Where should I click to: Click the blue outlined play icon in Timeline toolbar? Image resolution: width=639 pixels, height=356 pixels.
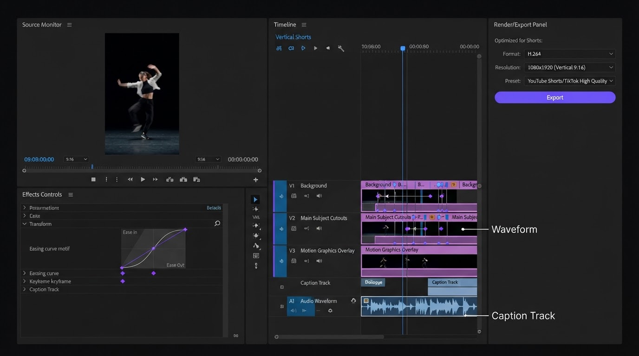303,48
